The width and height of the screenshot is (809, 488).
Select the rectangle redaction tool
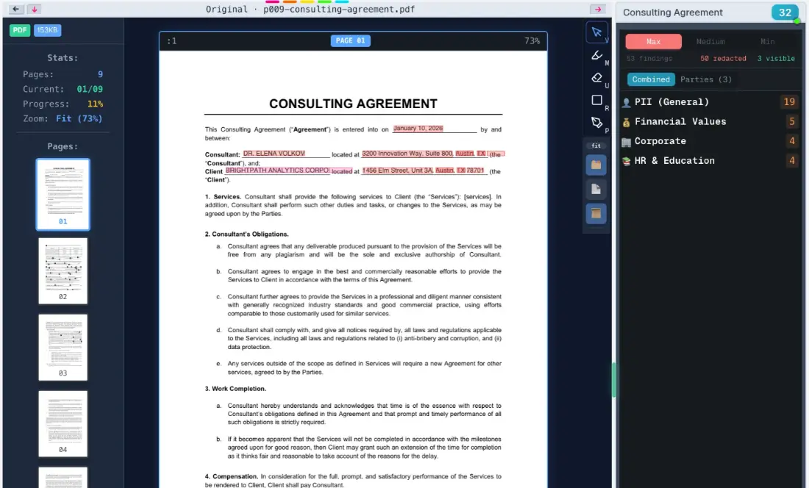point(597,100)
